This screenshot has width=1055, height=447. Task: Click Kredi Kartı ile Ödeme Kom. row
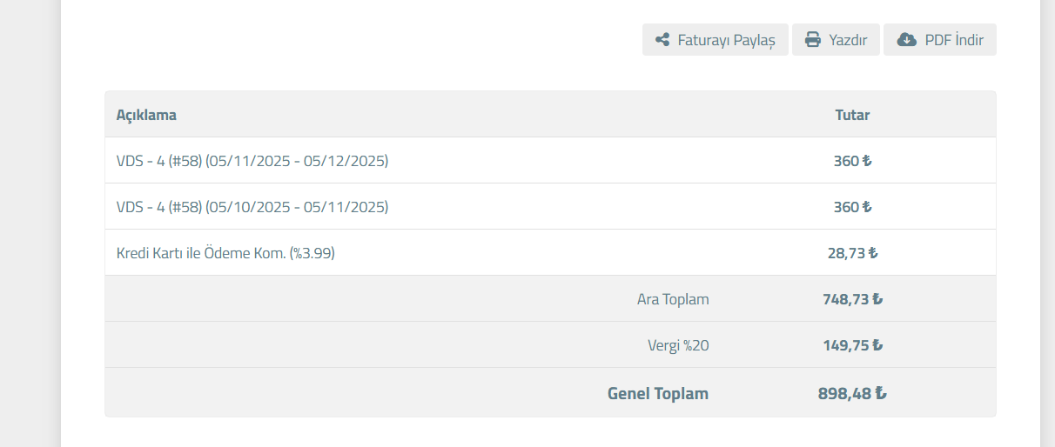click(550, 253)
